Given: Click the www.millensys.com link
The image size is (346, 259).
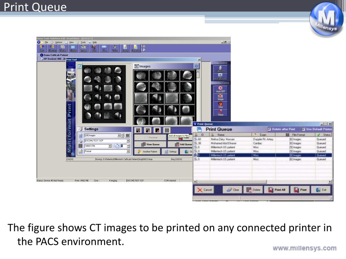Looking at the screenshot, I should tap(304, 248).
